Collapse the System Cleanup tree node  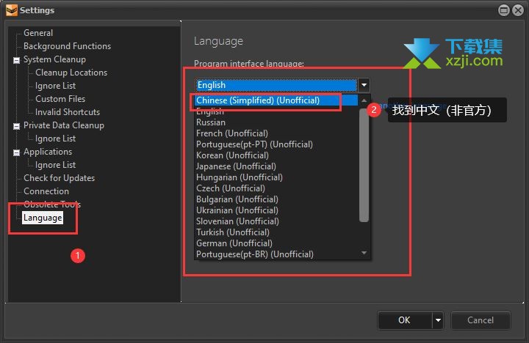coord(16,60)
